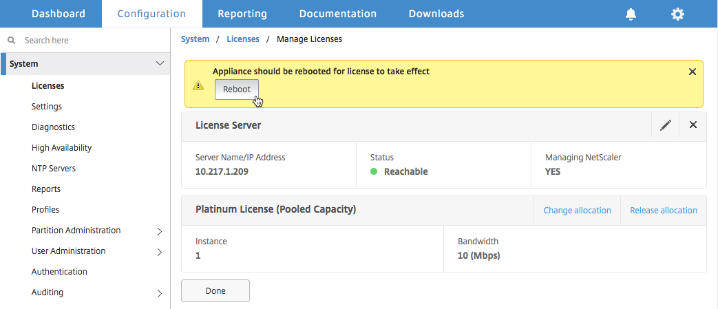Expand User Administration submenu arrow

tap(160, 252)
